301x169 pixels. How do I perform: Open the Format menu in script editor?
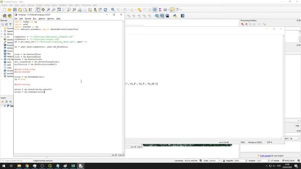(28, 19)
